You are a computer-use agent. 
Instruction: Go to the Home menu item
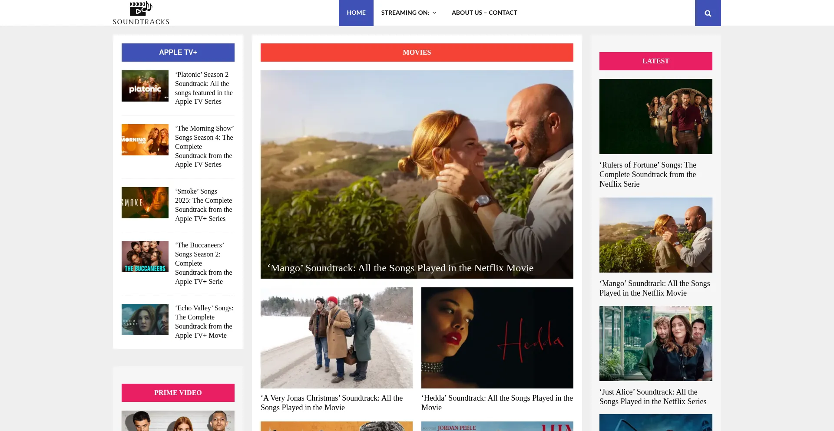coord(356,13)
